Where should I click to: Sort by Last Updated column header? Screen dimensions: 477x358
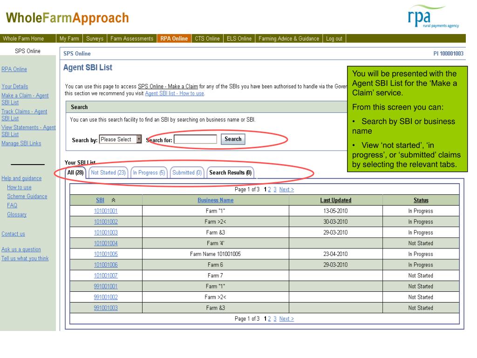(x=335, y=200)
